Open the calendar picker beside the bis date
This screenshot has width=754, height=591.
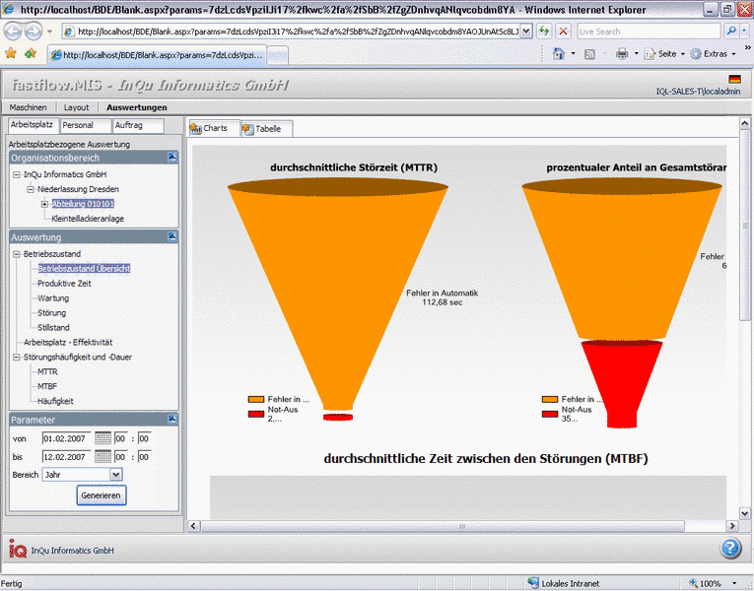coord(103,456)
